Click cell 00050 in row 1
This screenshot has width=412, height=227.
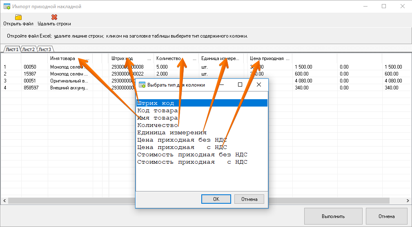34,67
